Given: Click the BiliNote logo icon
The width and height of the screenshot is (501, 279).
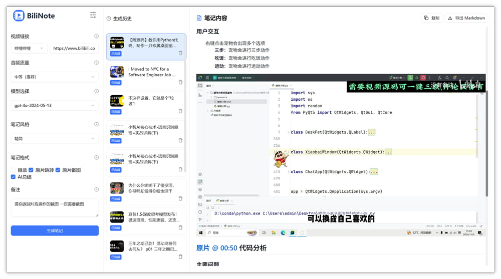Looking at the screenshot, I should coord(19,16).
